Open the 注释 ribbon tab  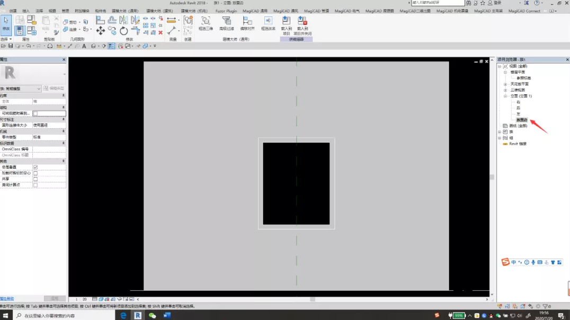coord(39,11)
